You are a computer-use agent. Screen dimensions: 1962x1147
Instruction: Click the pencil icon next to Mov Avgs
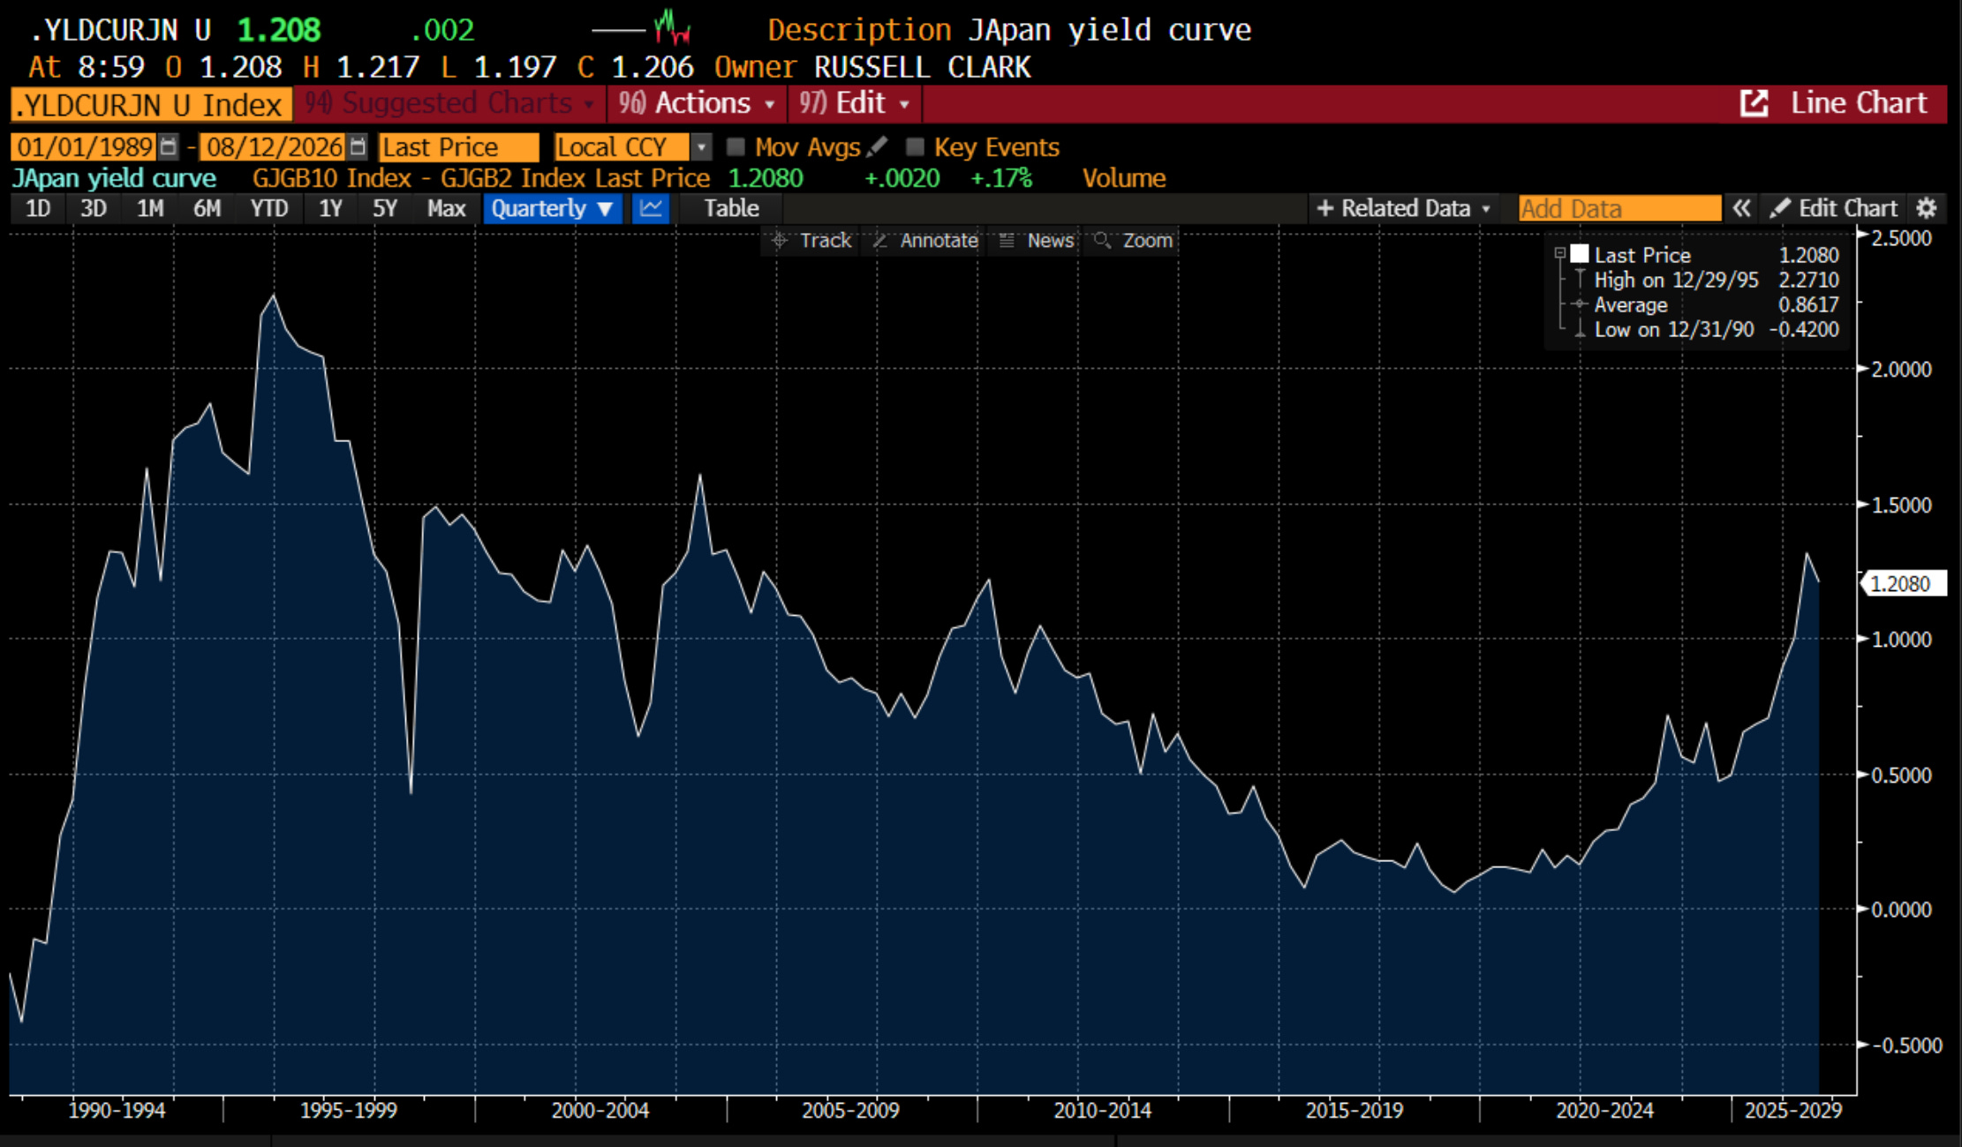(877, 146)
